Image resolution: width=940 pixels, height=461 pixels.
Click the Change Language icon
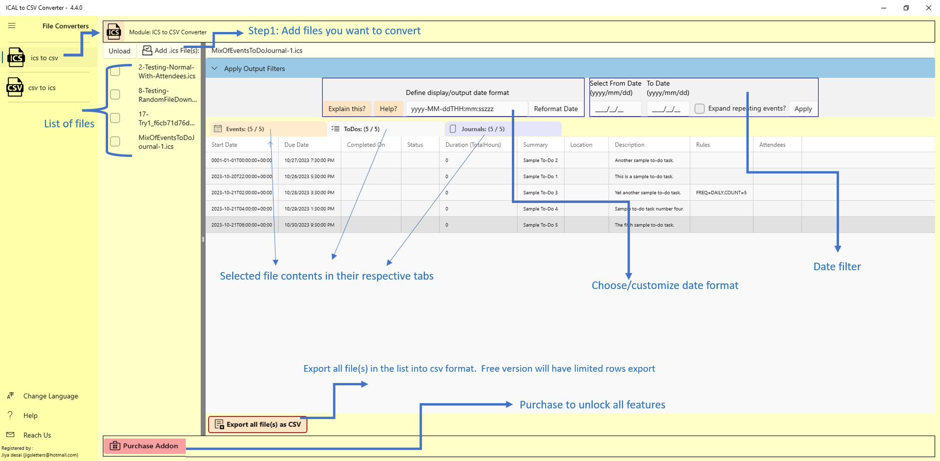(x=10, y=396)
